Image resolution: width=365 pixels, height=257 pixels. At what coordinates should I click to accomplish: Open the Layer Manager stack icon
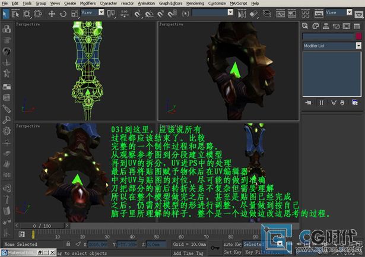pos(266,14)
